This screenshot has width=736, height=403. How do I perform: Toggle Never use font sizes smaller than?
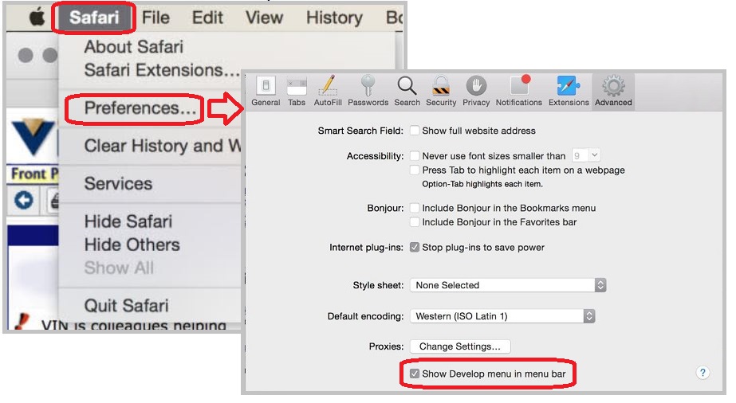tap(415, 155)
